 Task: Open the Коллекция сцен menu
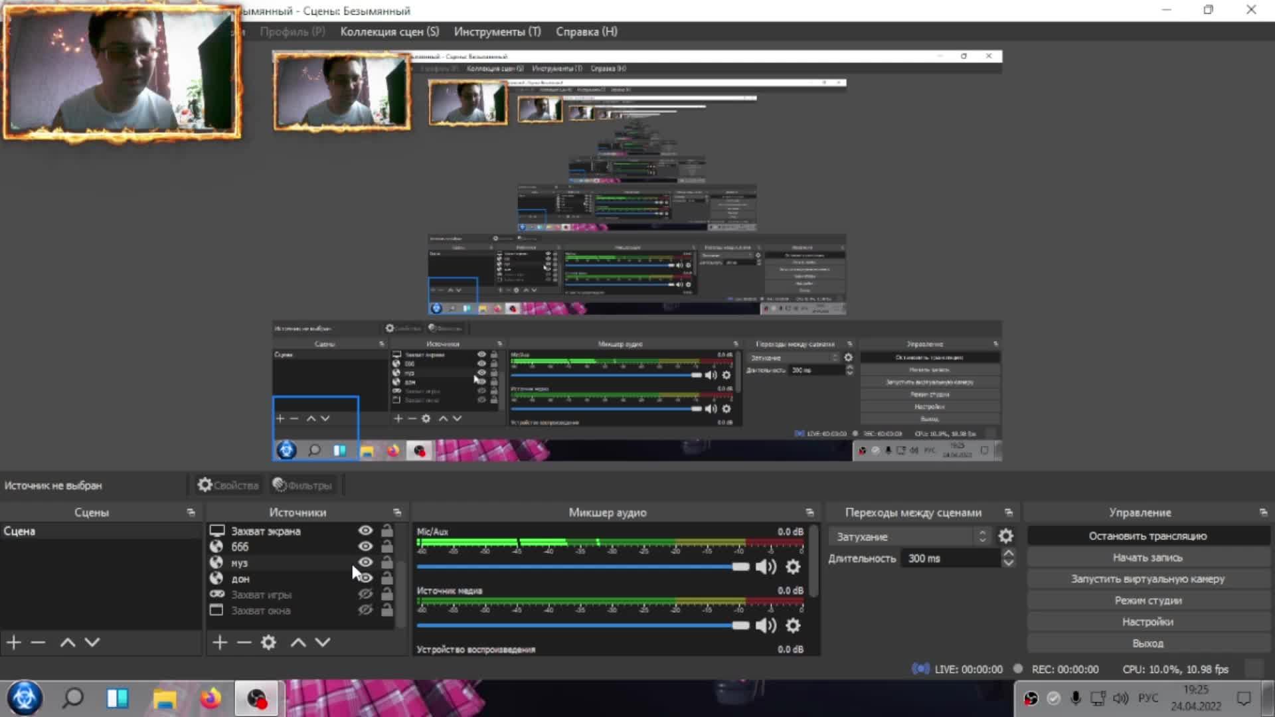[x=389, y=31]
